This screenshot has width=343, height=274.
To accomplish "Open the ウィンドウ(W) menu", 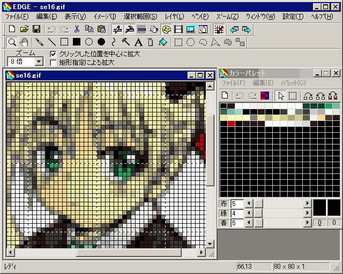I will tap(260, 17).
